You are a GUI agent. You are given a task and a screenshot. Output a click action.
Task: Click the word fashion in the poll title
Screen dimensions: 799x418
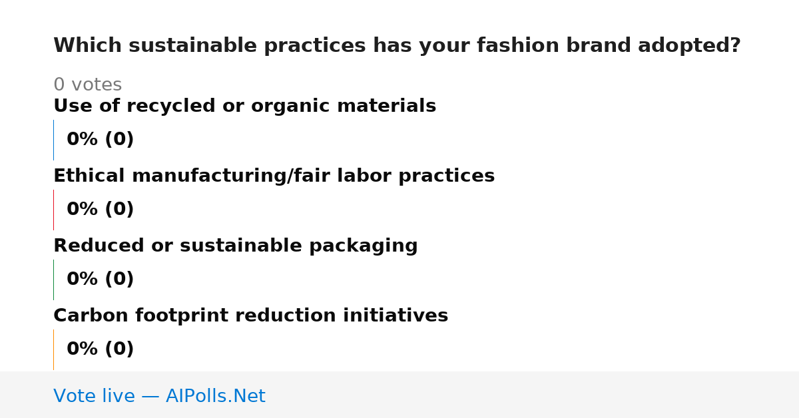(x=514, y=46)
